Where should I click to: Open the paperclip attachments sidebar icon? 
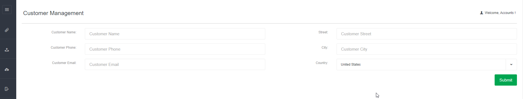[x=7, y=30]
